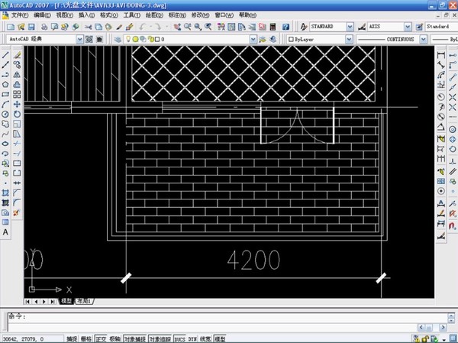The height and width of the screenshot is (343, 458).
Task: Open the 绘图 (Draw) menu
Action: pyautogui.click(x=154, y=15)
